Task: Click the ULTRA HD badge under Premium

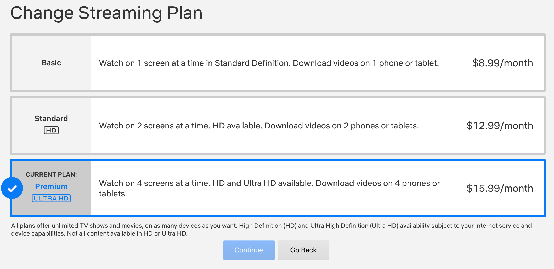Action: pyautogui.click(x=51, y=198)
